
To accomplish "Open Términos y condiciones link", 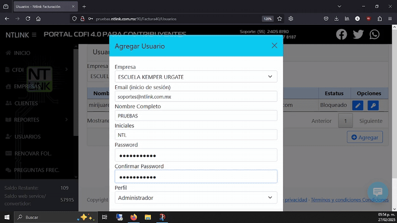I will (349, 200).
